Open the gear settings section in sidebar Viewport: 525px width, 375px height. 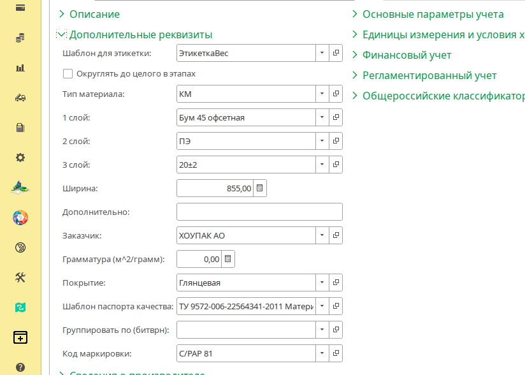coord(20,158)
